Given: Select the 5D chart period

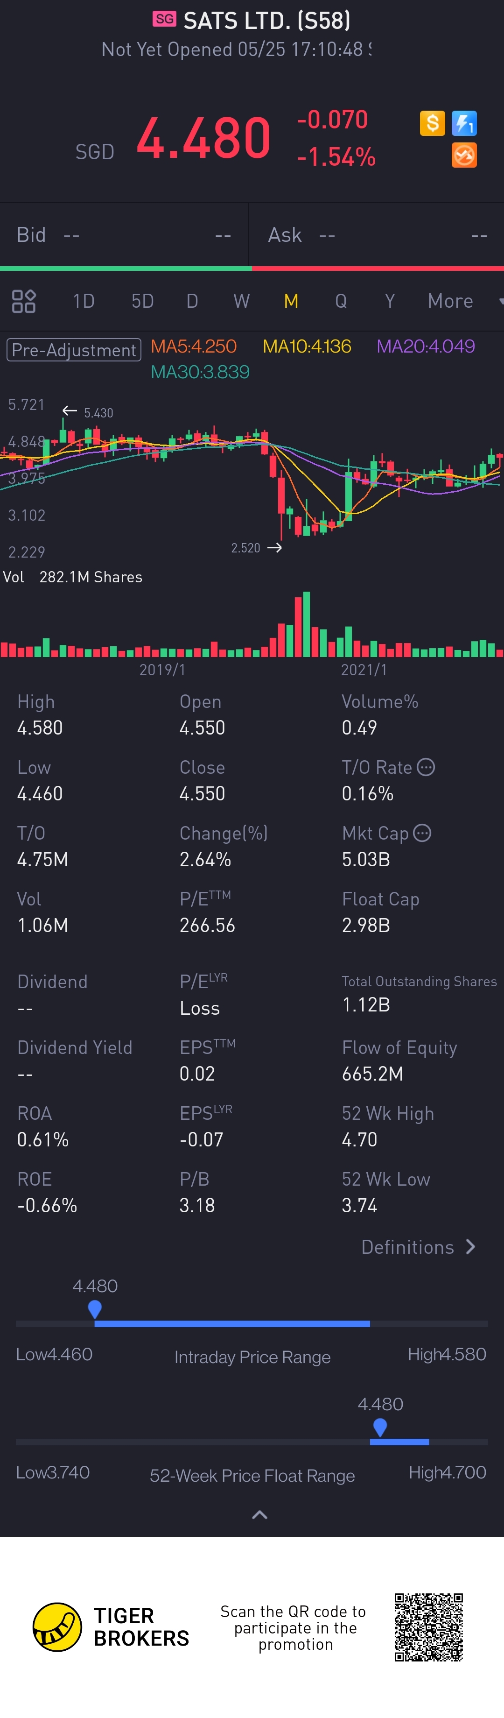Looking at the screenshot, I should tap(143, 302).
